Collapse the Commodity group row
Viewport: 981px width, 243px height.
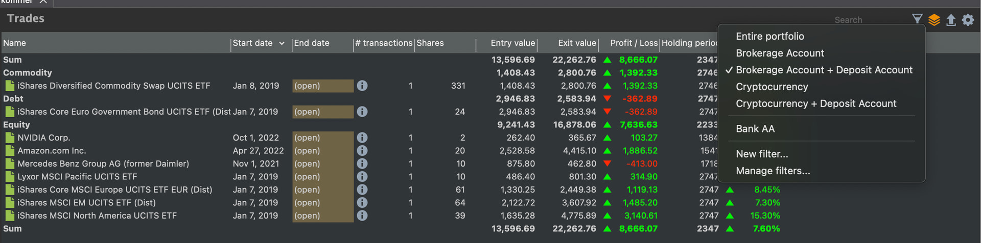pyautogui.click(x=28, y=73)
